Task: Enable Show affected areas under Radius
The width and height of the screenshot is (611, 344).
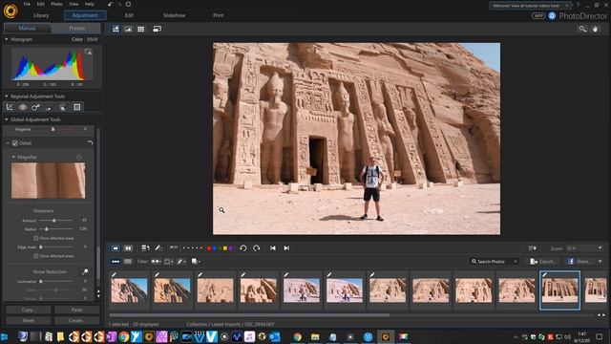Action: (x=36, y=238)
